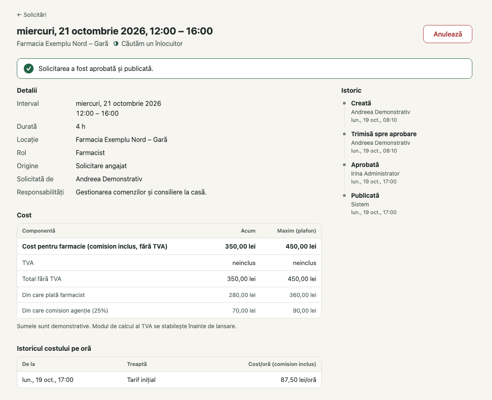Select the Durată value "4 h"
The height and width of the screenshot is (400, 492).
point(81,126)
